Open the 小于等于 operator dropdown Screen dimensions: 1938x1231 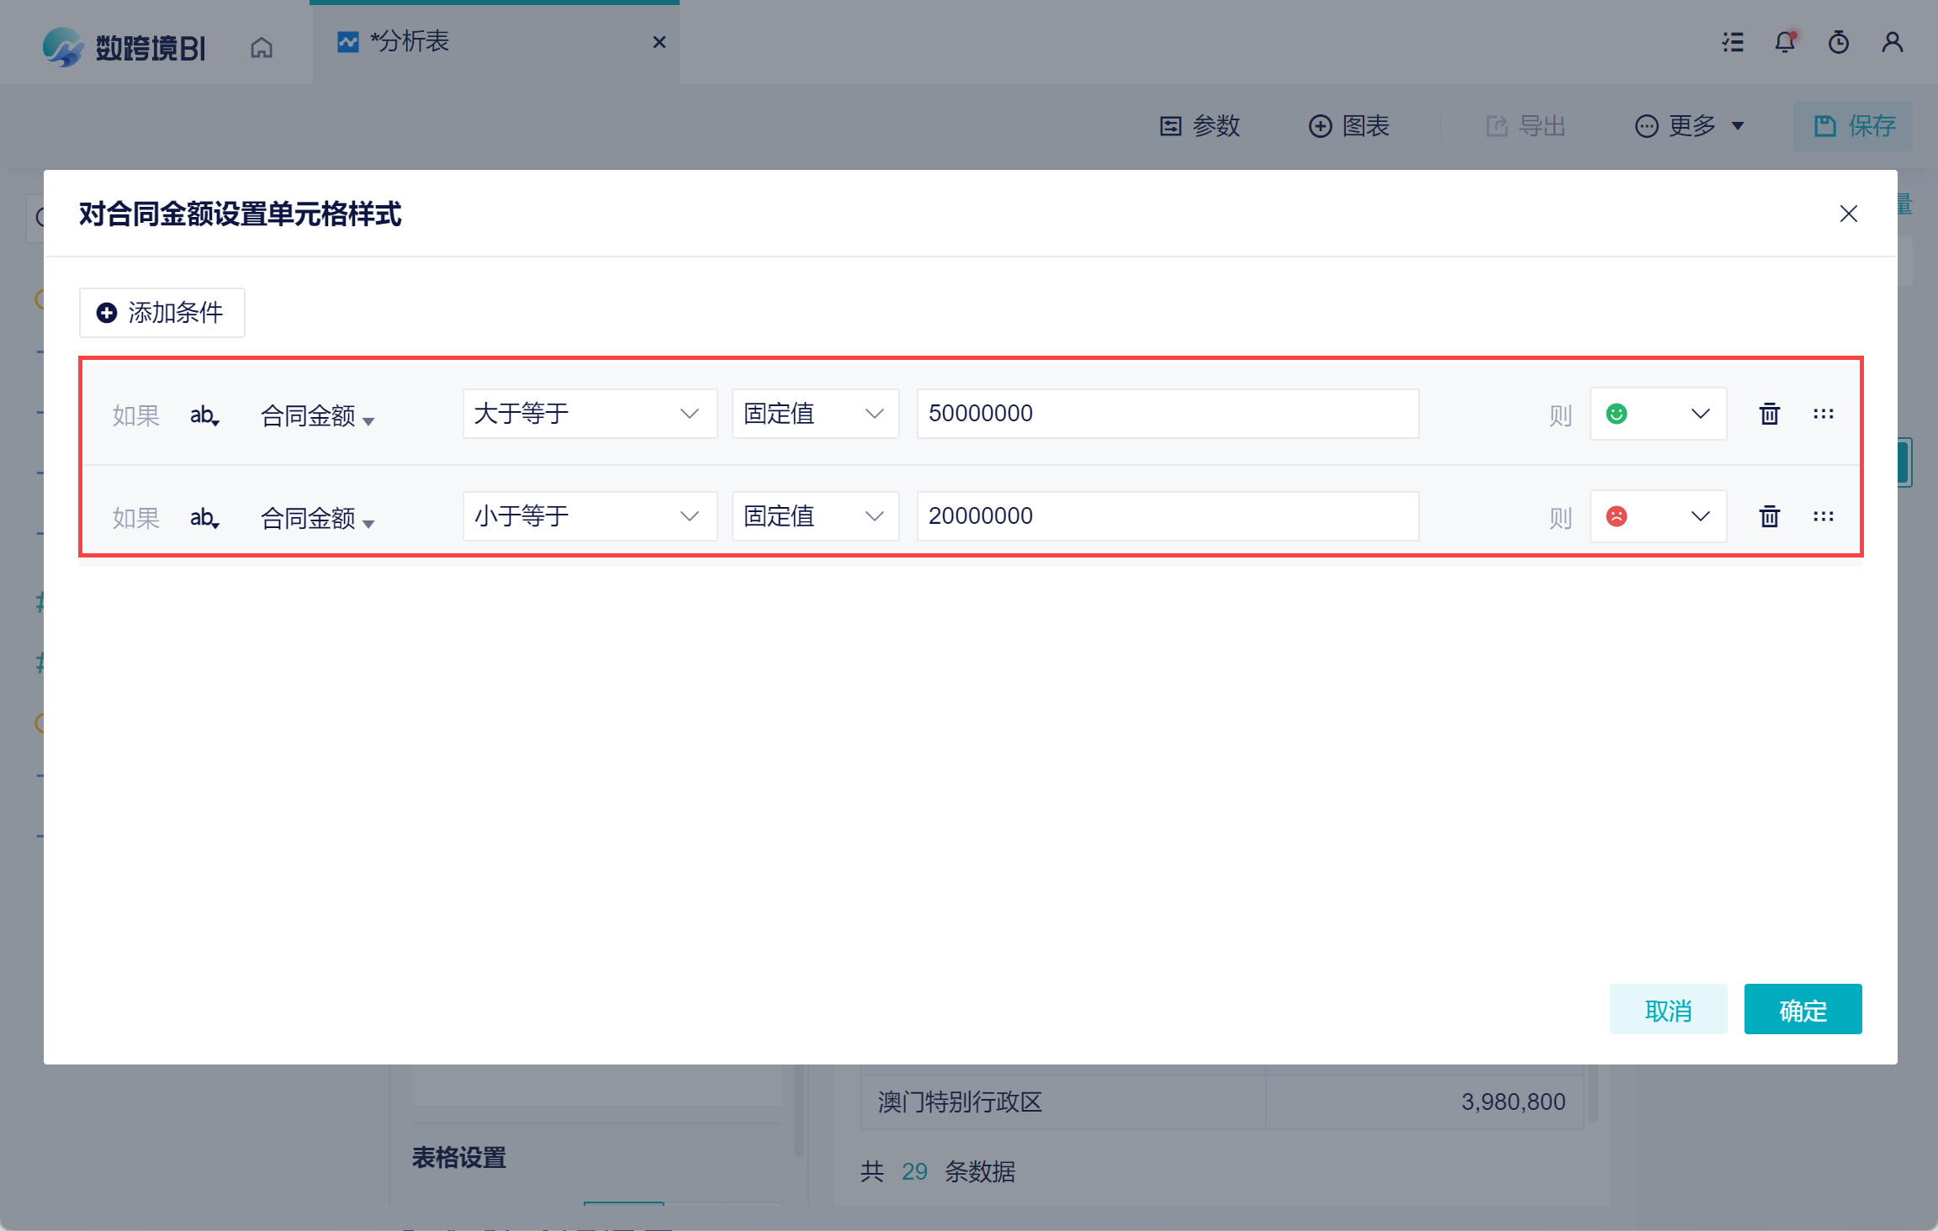point(589,516)
